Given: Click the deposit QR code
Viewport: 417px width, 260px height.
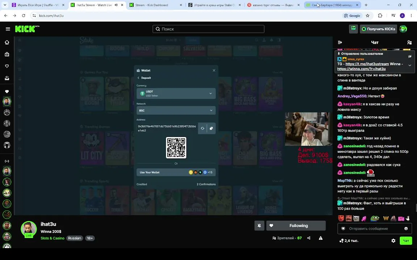Looking at the screenshot, I should (x=176, y=147).
